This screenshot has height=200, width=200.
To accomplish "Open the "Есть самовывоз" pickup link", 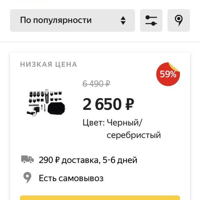I will click(x=71, y=178).
